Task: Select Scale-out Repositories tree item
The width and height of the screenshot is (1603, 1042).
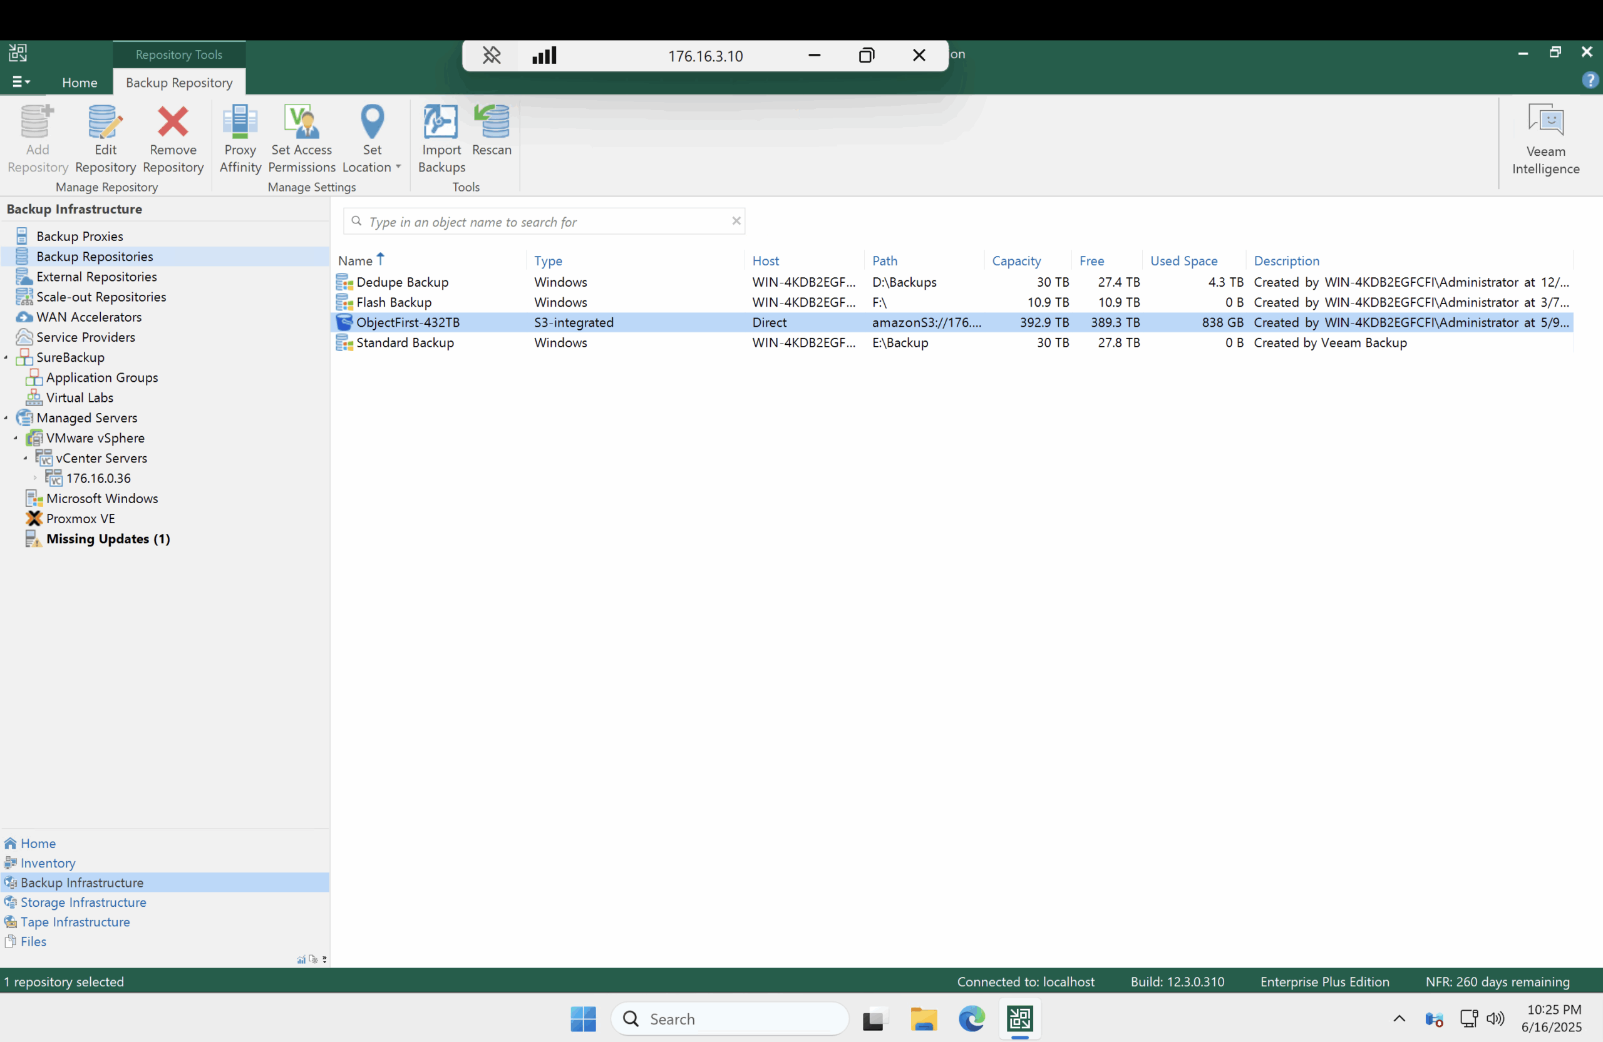Action: [x=101, y=296]
